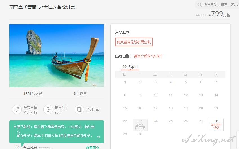Select departure date 28 priced ¥1099
Viewport: 239px width, 149px height.
(x=216, y=125)
